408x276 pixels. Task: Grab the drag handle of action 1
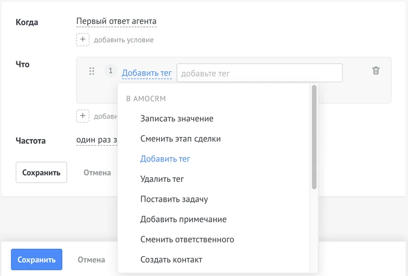92,71
